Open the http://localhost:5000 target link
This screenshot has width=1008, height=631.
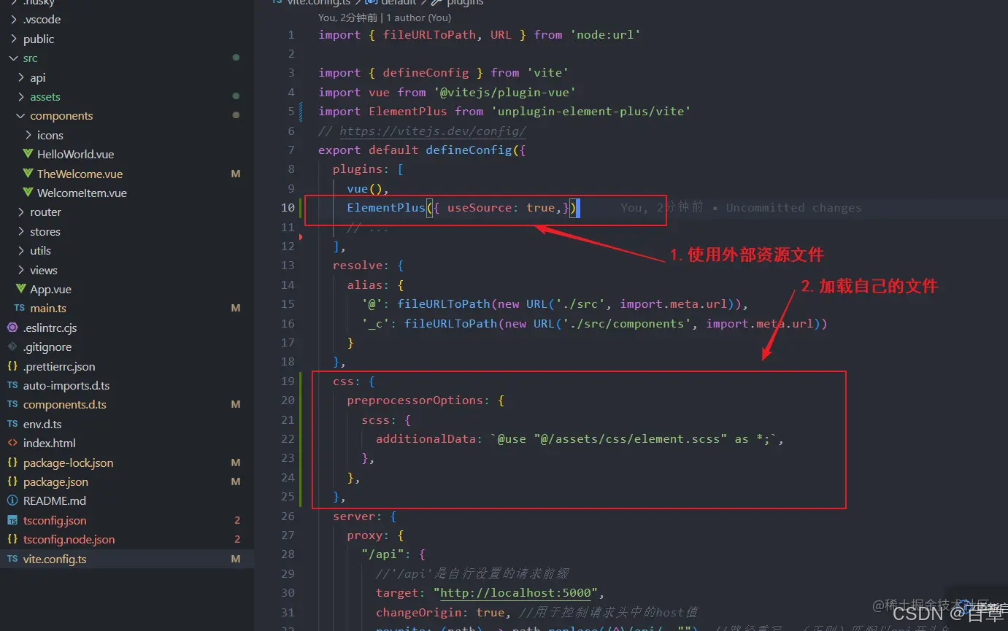point(515,593)
